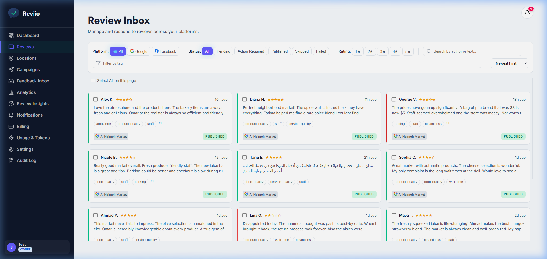Click the Dashboard grid icon
Image resolution: width=547 pixels, height=259 pixels.
(11, 36)
